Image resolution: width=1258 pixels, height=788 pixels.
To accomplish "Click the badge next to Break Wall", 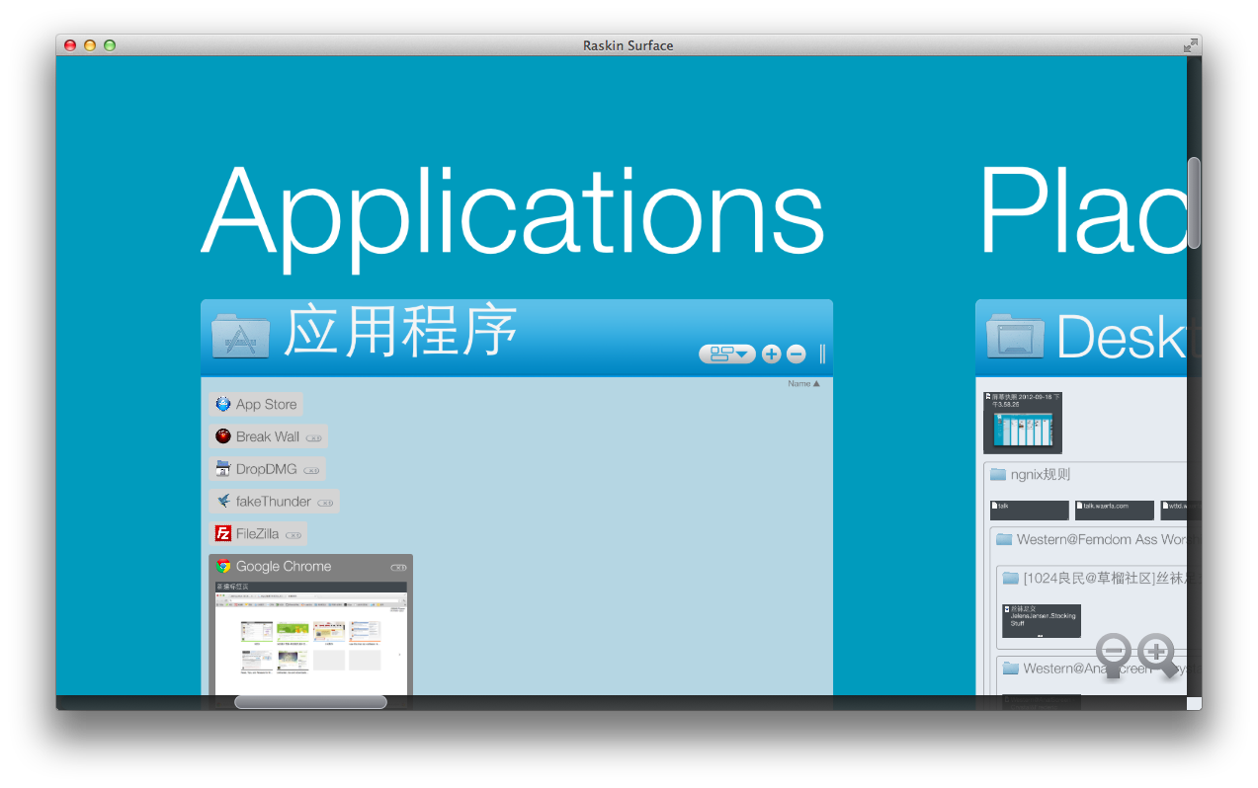I will click(313, 437).
